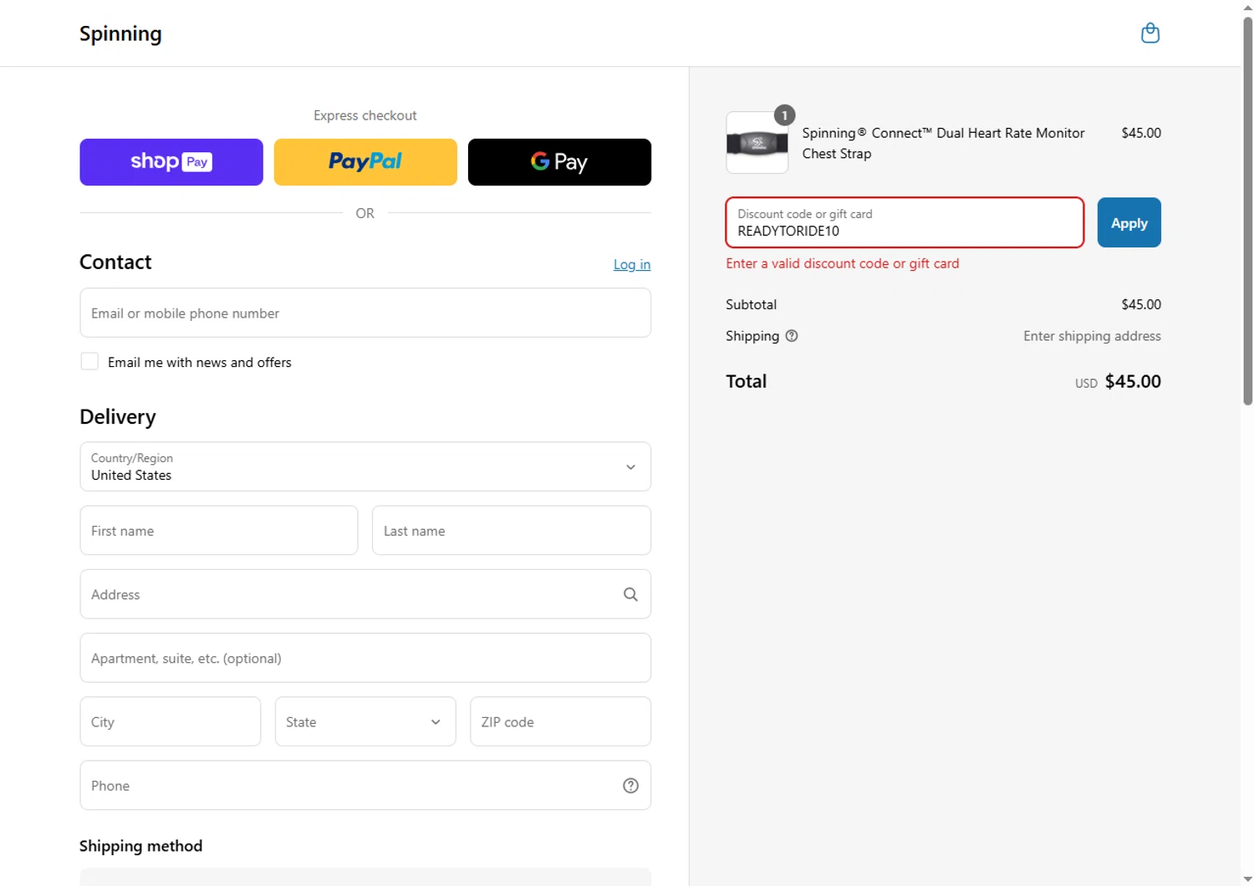This screenshot has width=1254, height=886.
Task: Select Google Pay express checkout
Action: pos(559,162)
